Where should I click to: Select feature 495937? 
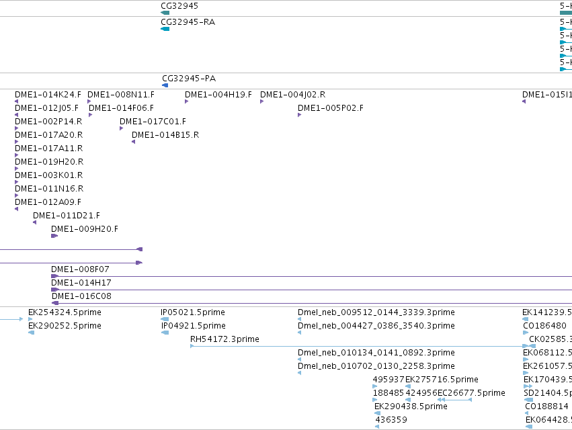pos(389,380)
